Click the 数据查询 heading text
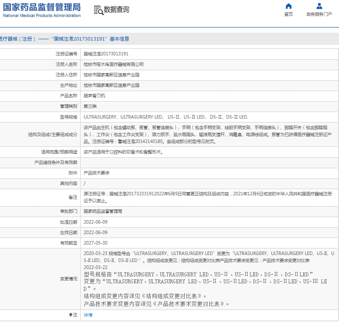Screen dimensions: 339x323 click(x=116, y=10)
